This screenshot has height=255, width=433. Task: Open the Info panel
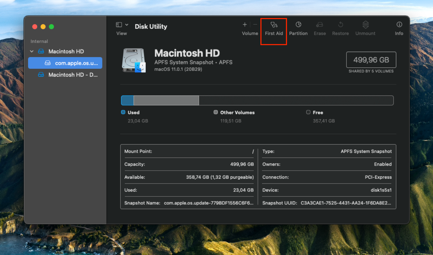pos(399,29)
